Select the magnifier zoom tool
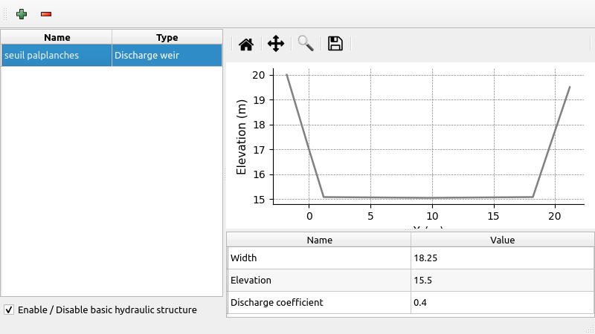595x334 pixels. 306,44
